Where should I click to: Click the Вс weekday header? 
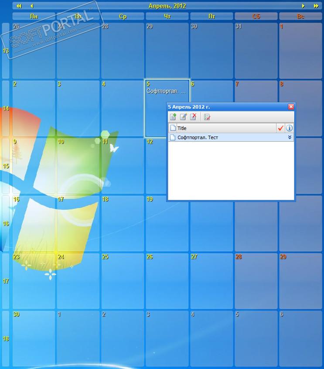tap(300, 16)
